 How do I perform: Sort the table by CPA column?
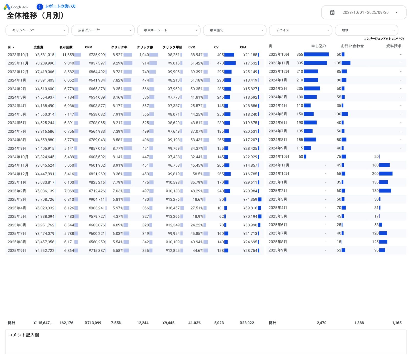(x=243, y=47)
